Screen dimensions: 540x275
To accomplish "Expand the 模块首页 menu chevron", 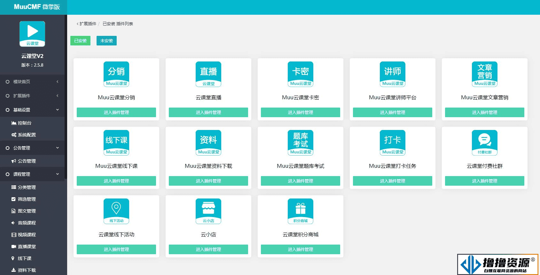I will click(x=58, y=82).
